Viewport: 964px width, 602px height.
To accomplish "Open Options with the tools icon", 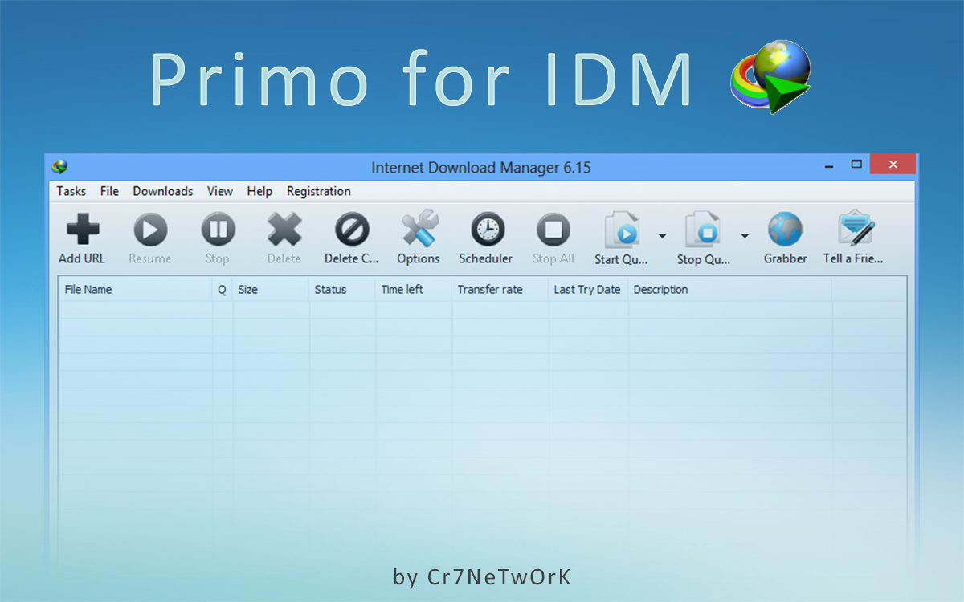I will 419,230.
